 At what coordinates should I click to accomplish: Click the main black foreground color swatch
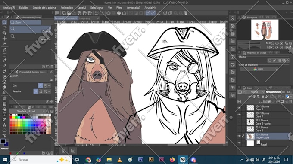pos(3,141)
